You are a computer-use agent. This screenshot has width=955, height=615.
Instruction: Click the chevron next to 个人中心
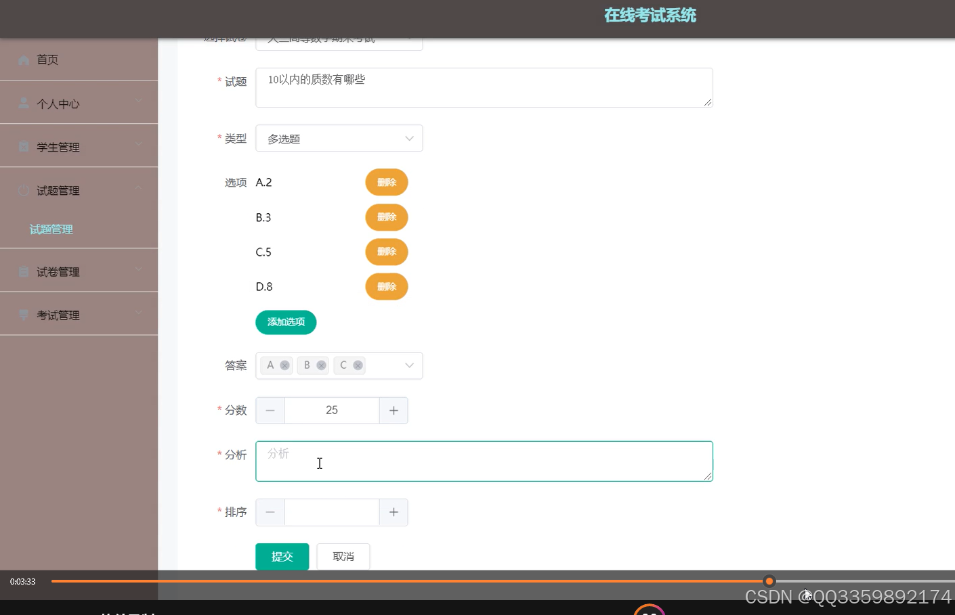pos(139,101)
